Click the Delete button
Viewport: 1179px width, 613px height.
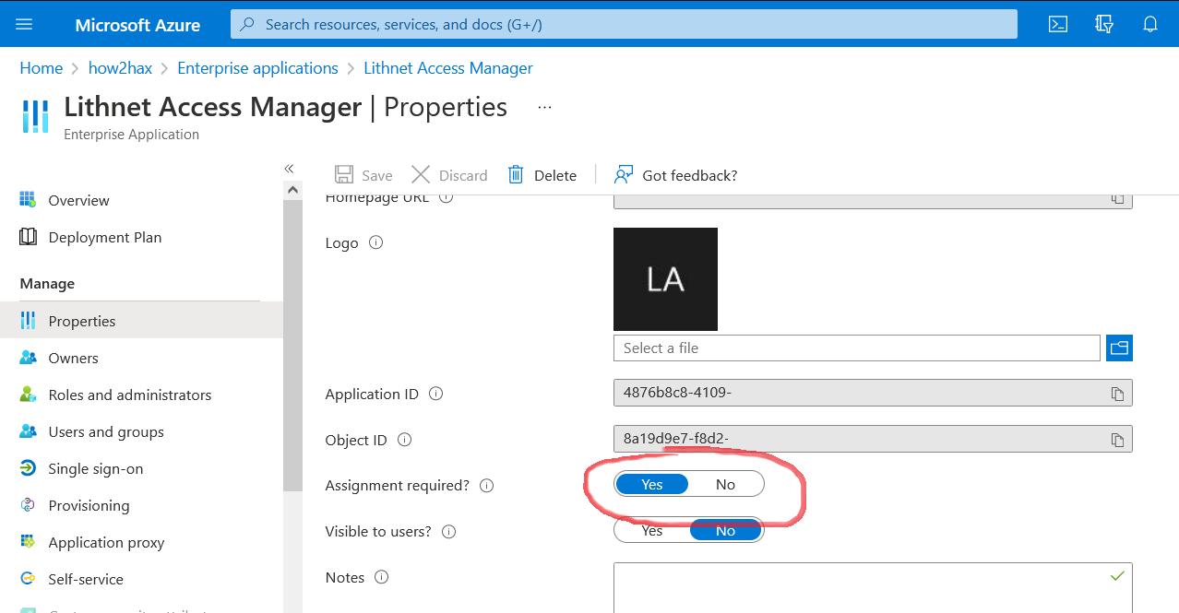tap(542, 175)
